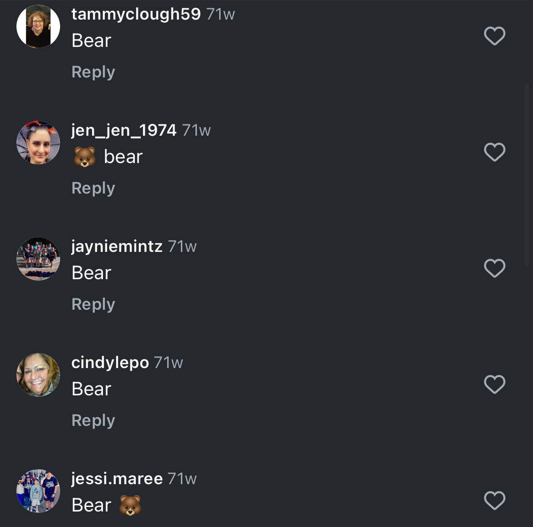Like tammyclough59's comment with the heart
This screenshot has height=527, width=533.
point(494,36)
